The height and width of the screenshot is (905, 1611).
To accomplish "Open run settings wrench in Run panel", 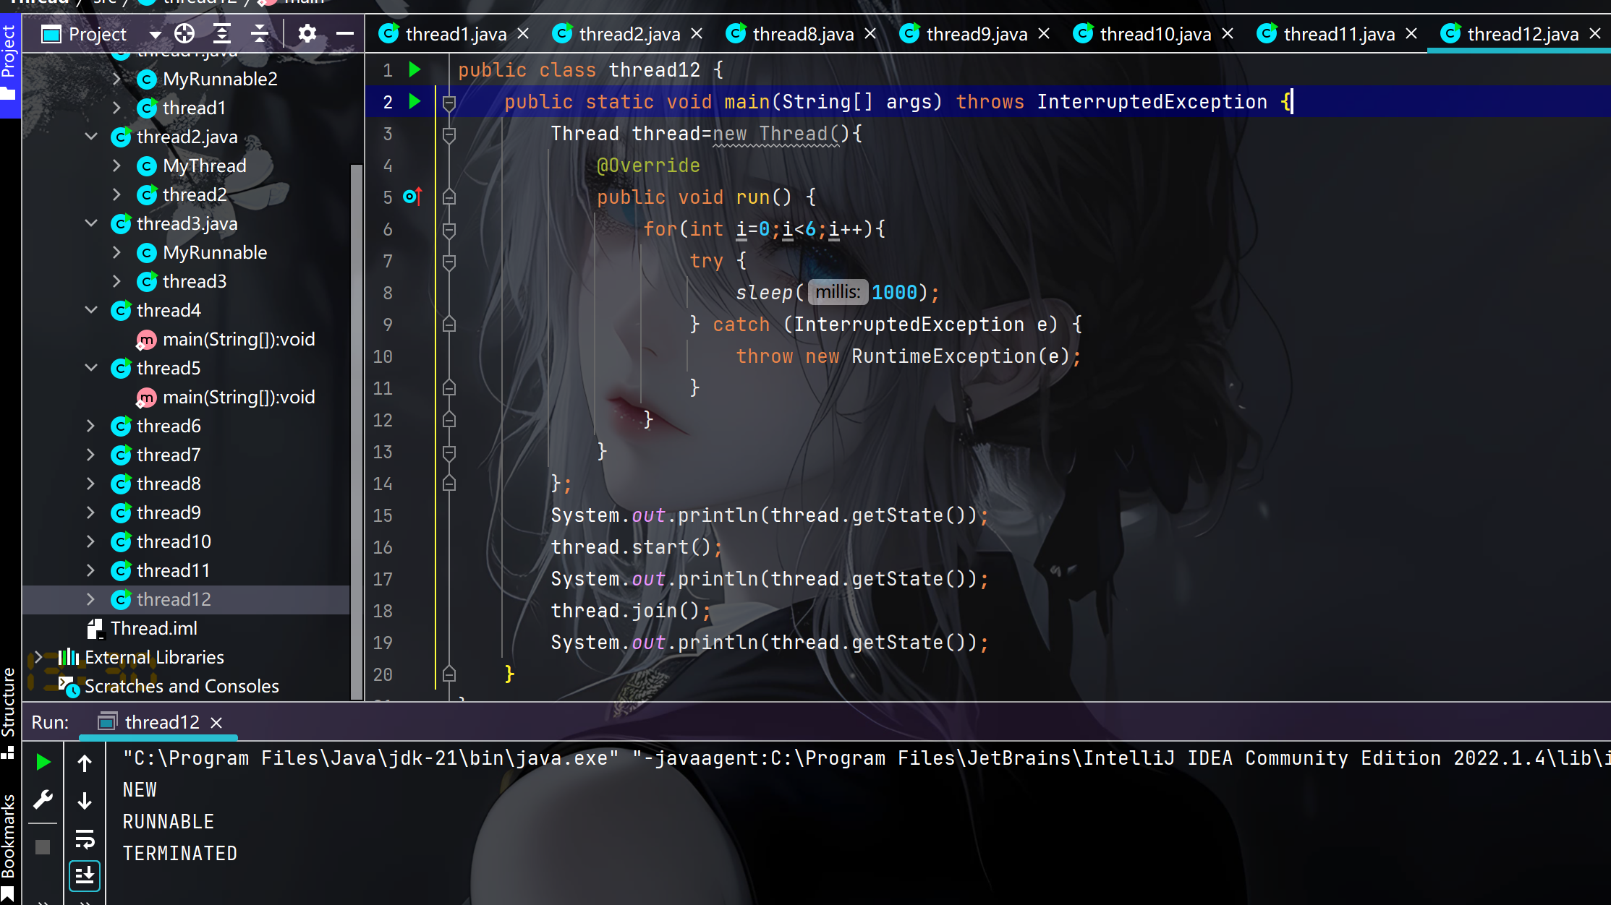I will [x=43, y=799].
